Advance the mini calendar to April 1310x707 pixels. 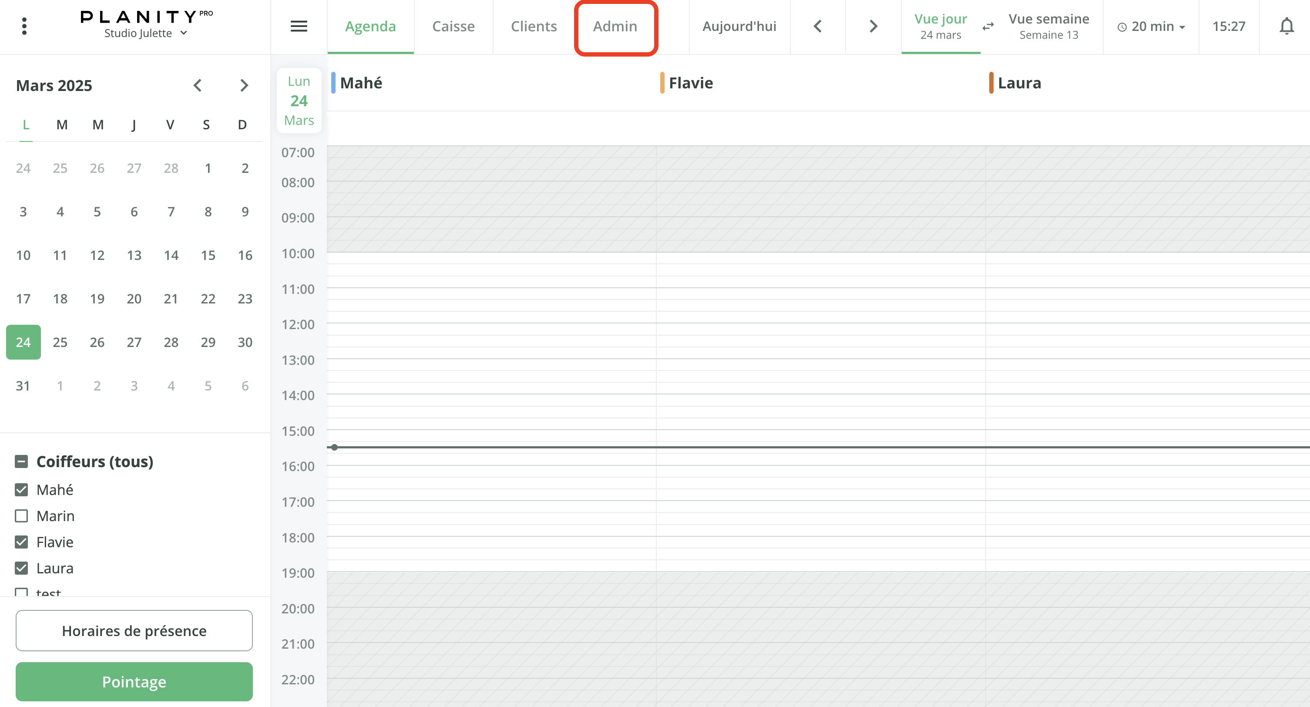(x=244, y=85)
